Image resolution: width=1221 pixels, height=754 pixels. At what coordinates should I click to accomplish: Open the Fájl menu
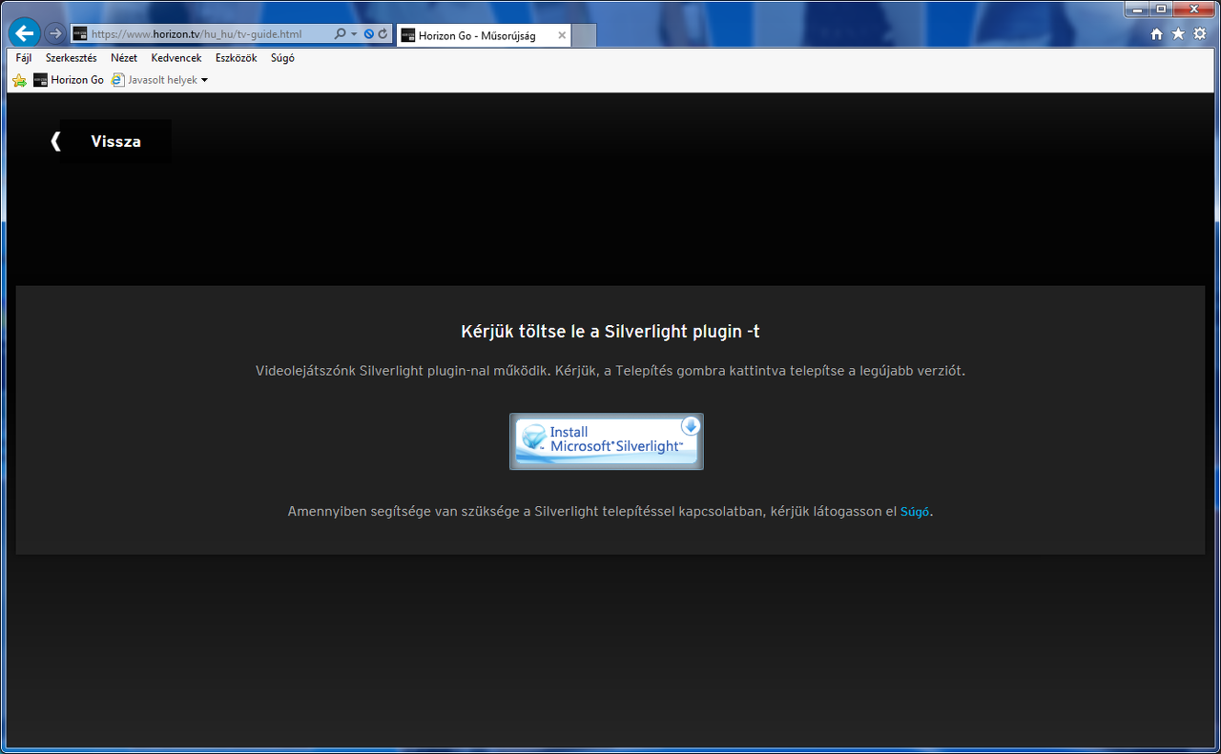tap(24, 58)
